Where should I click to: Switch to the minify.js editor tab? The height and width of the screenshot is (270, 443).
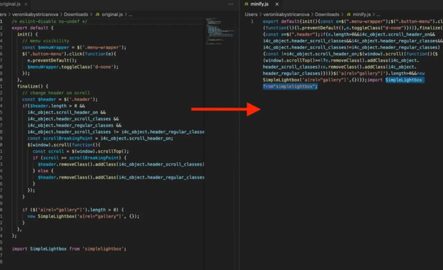coord(259,4)
